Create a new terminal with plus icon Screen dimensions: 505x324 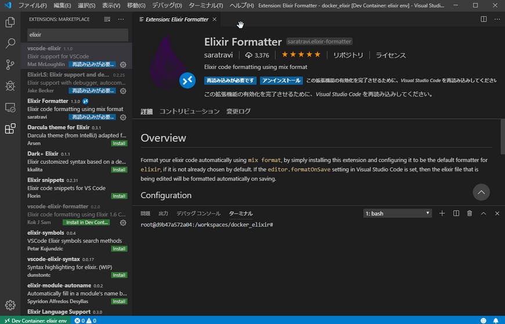click(x=442, y=213)
